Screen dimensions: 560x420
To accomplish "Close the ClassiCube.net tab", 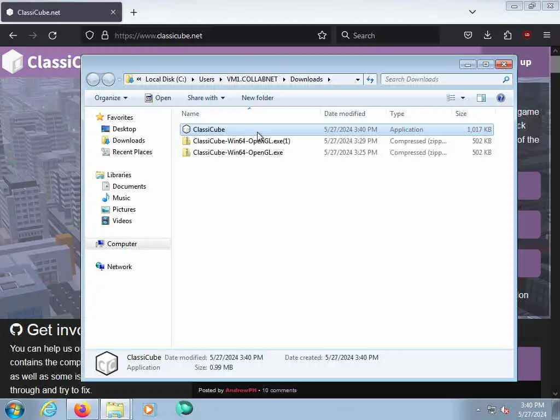I will (113, 12).
